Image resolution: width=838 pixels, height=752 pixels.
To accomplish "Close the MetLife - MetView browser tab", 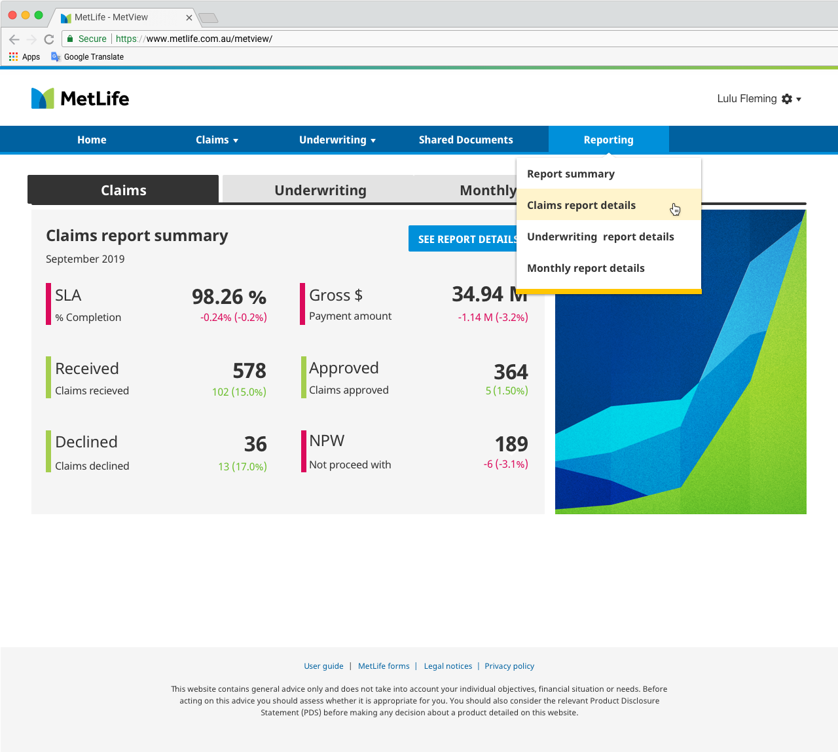I will coord(189,18).
